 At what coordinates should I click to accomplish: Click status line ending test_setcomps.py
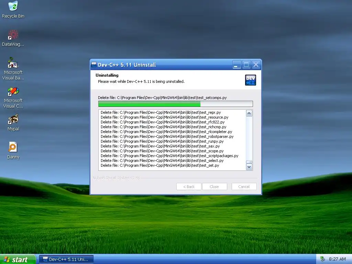[162, 98]
